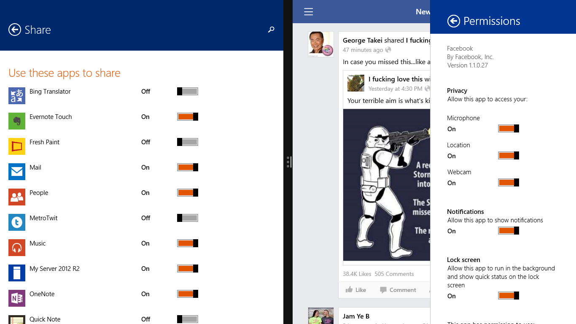Open search in the Share settings header
This screenshot has width=576, height=324.
coord(271,30)
